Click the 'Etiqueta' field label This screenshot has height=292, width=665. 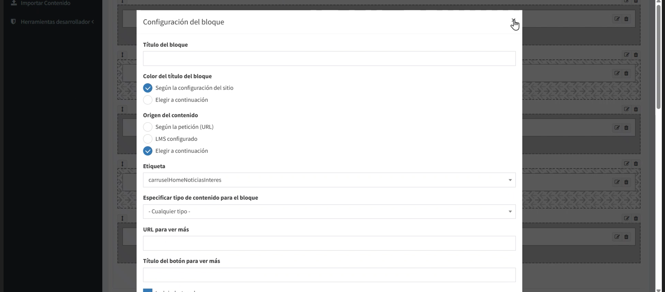[x=154, y=166]
